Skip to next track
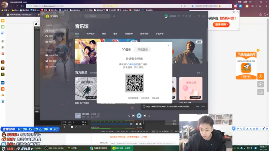 (145, 116)
